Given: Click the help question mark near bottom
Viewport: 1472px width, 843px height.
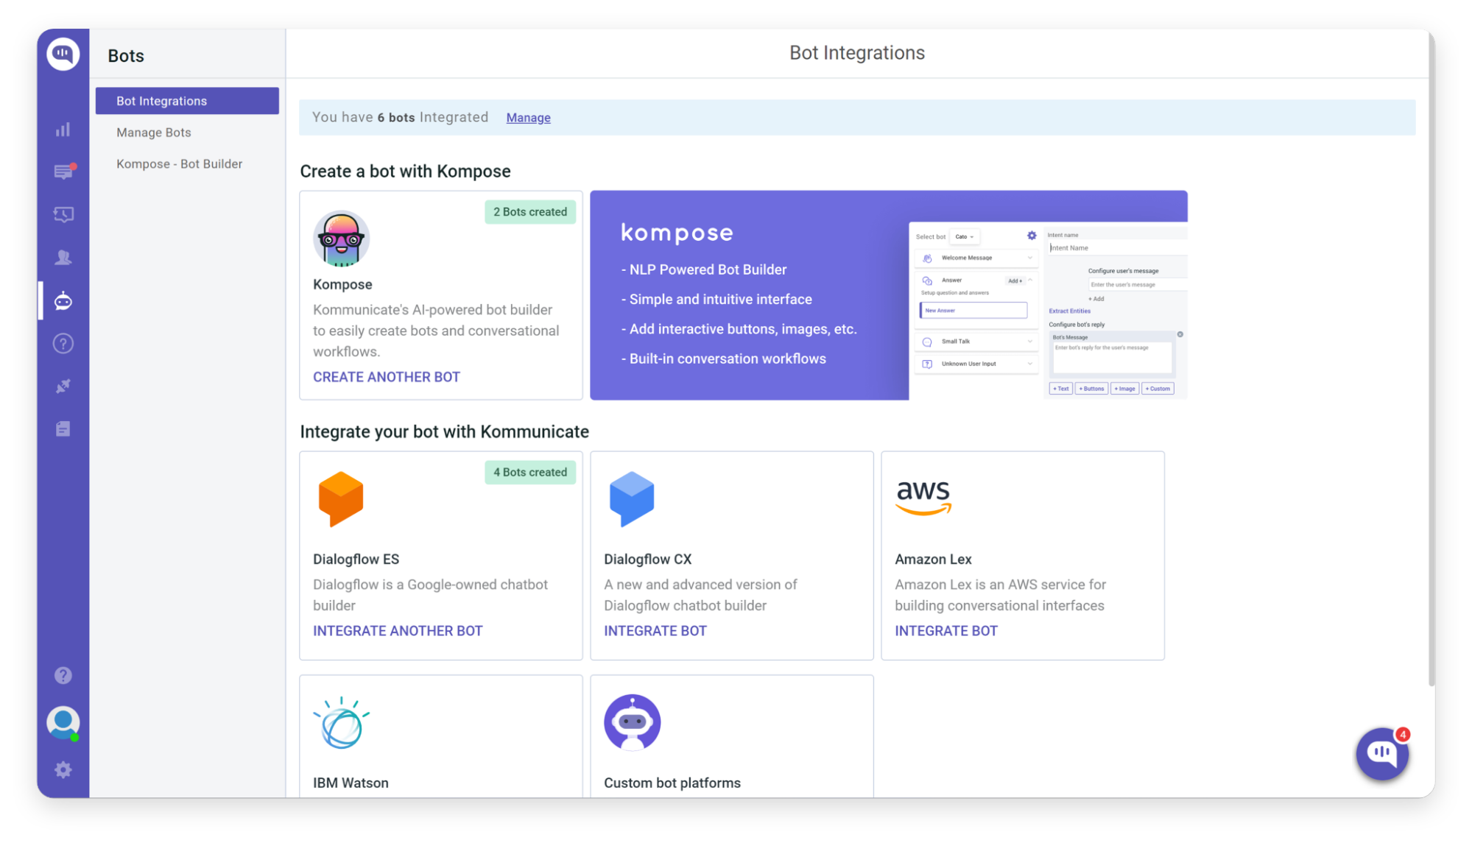Looking at the screenshot, I should pos(63,675).
